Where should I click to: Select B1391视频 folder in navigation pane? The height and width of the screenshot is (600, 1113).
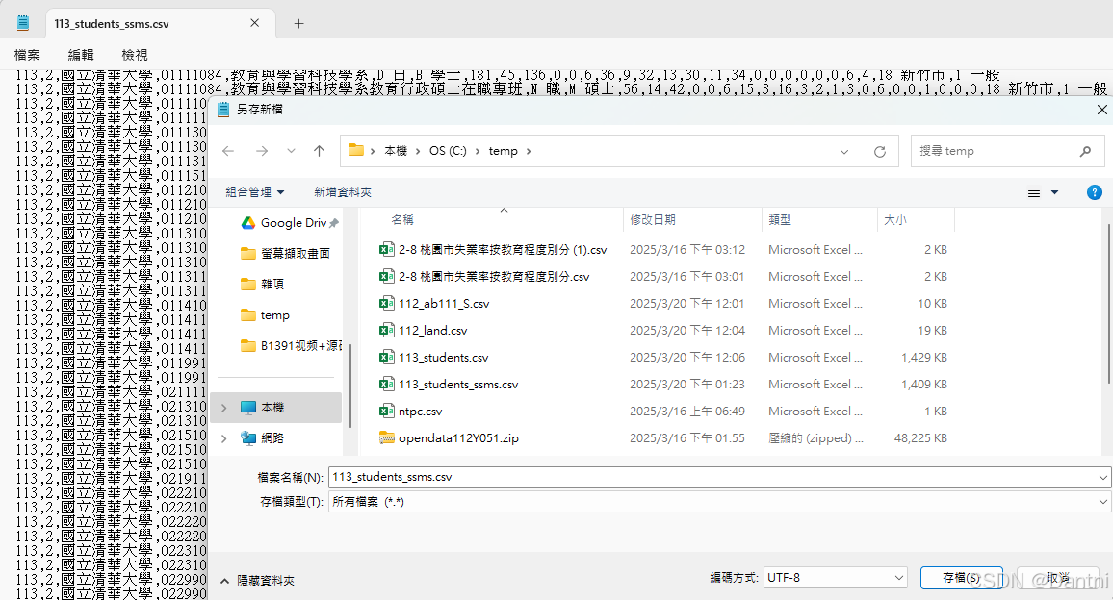(291, 346)
